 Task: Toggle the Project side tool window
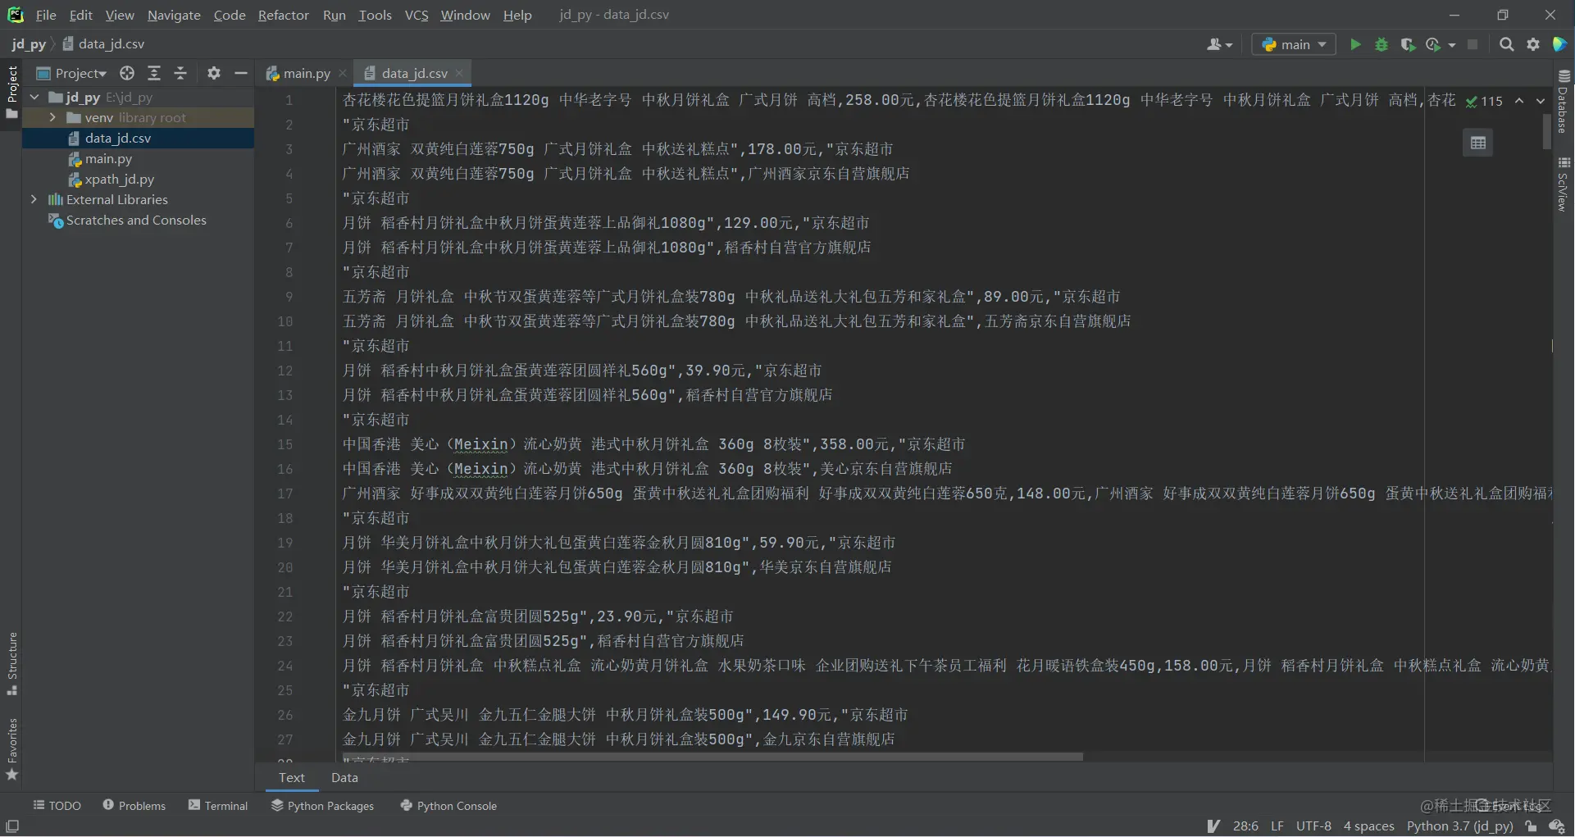coord(11,91)
